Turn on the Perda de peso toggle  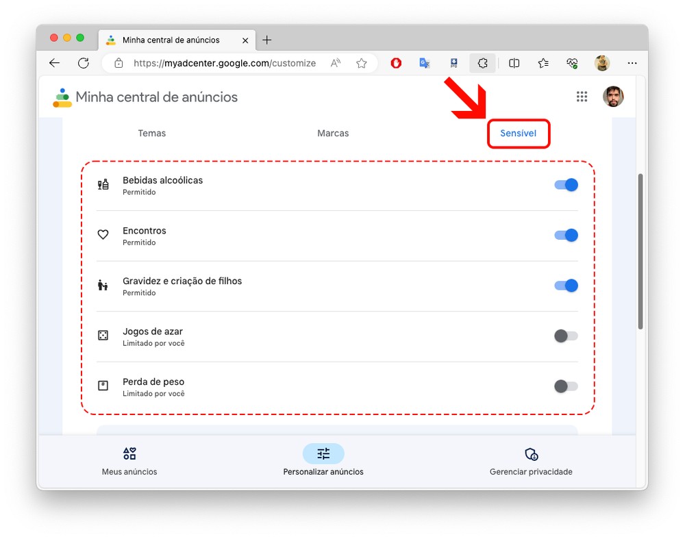566,386
